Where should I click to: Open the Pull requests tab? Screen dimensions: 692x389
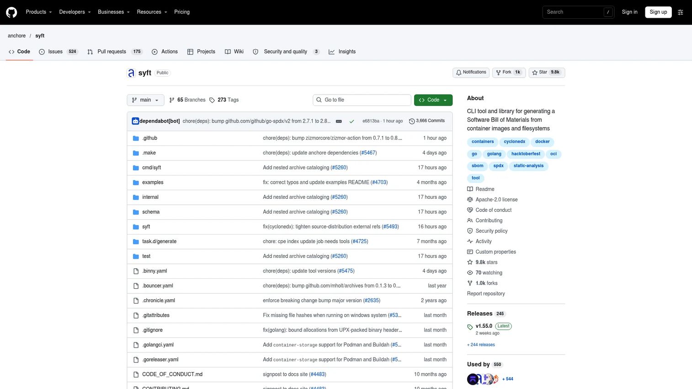click(115, 52)
